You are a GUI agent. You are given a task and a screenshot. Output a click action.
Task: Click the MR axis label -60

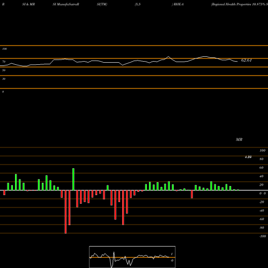[x=262, y=219]
